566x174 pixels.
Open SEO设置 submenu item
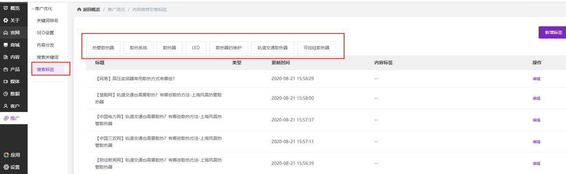[45, 33]
